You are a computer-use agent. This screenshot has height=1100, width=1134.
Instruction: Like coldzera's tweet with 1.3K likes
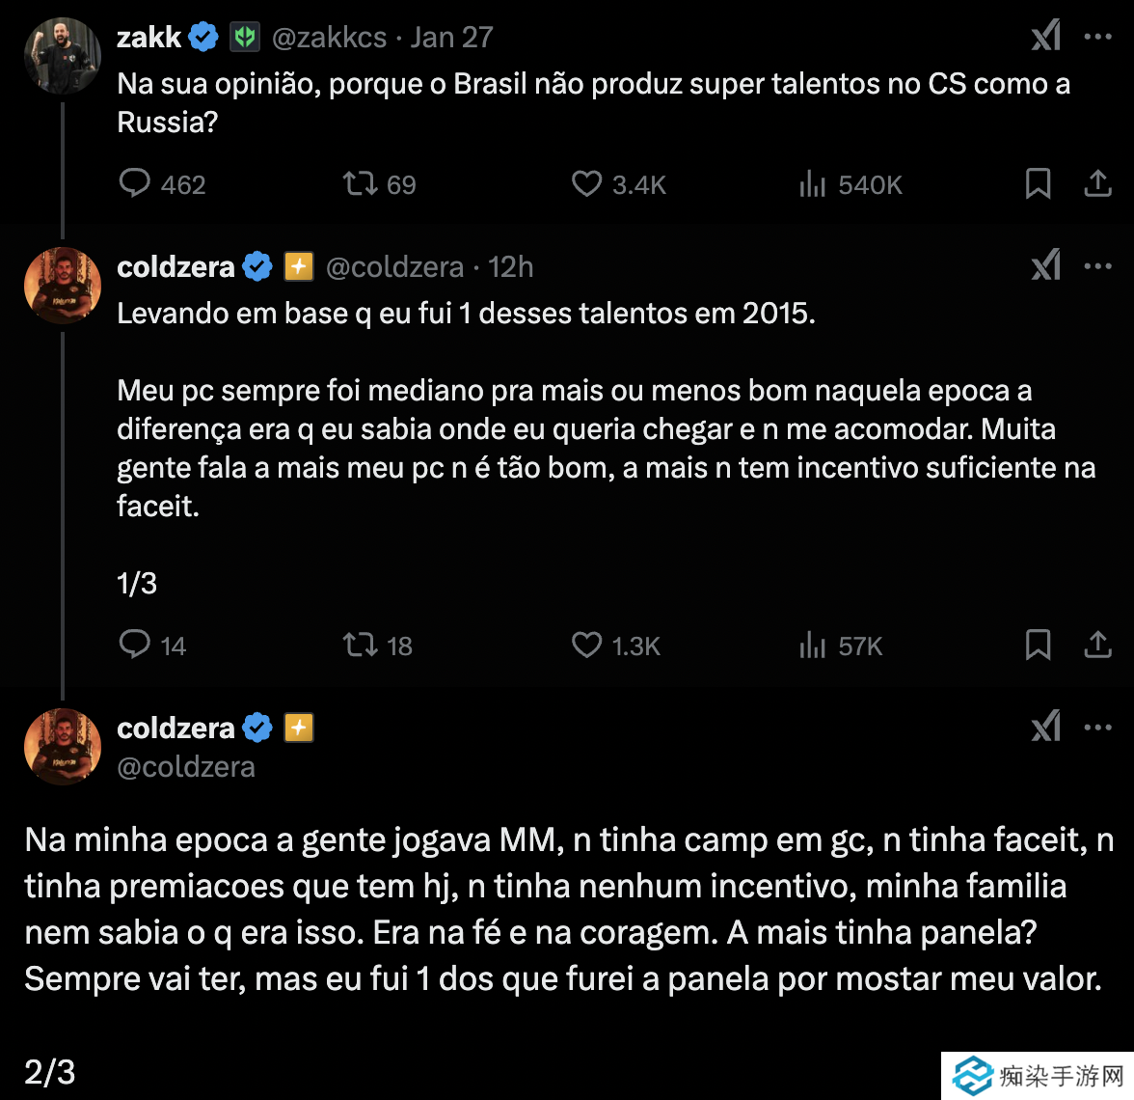click(x=586, y=645)
